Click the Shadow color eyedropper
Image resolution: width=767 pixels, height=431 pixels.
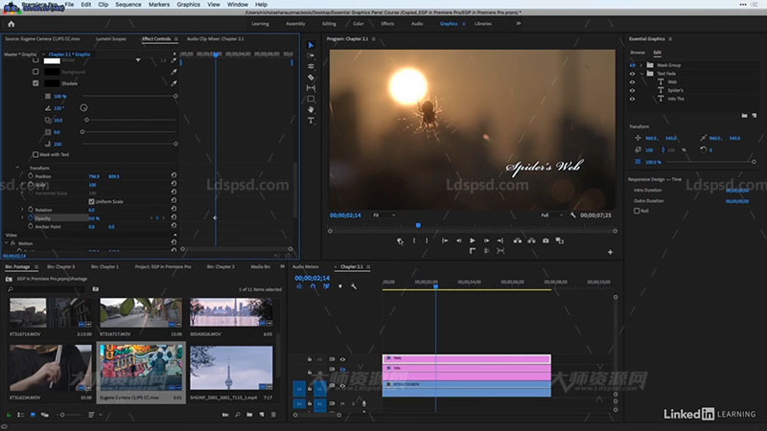pyautogui.click(x=174, y=83)
